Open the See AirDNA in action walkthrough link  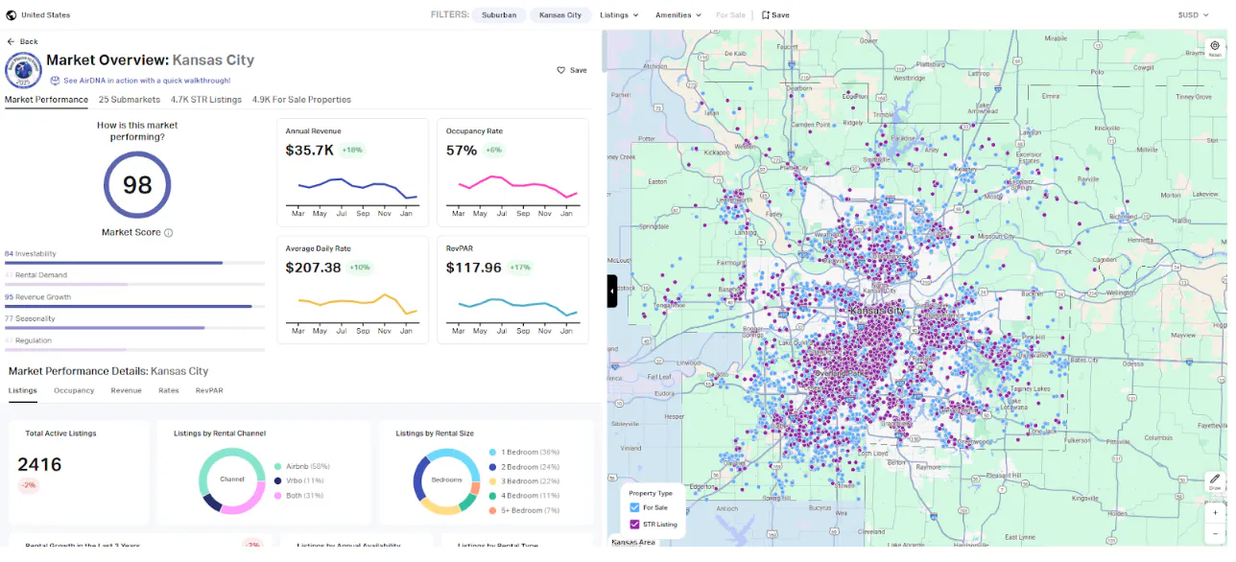(147, 82)
